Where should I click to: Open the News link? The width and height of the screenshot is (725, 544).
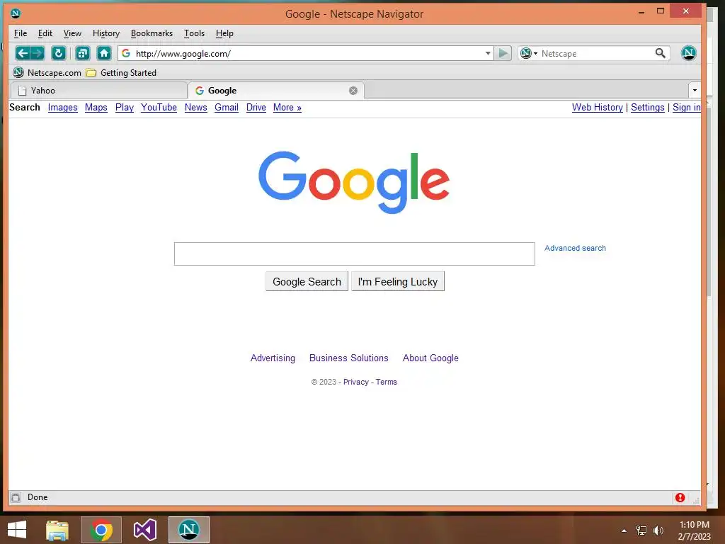pyautogui.click(x=195, y=108)
